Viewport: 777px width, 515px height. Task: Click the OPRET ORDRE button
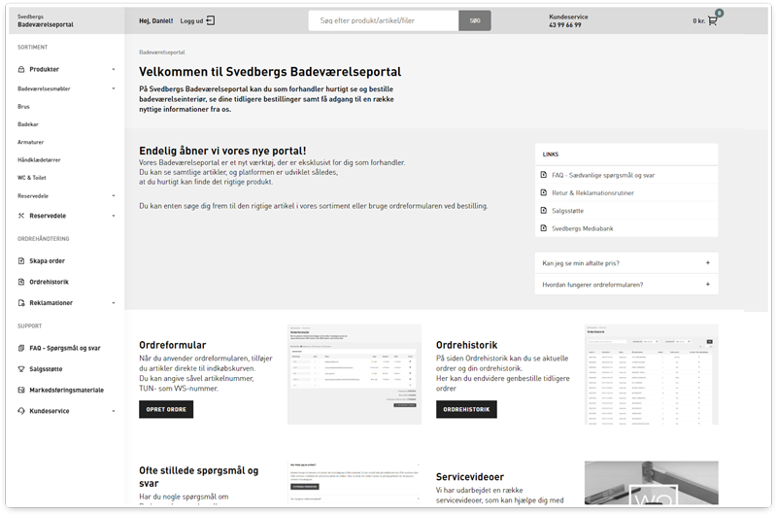166,409
